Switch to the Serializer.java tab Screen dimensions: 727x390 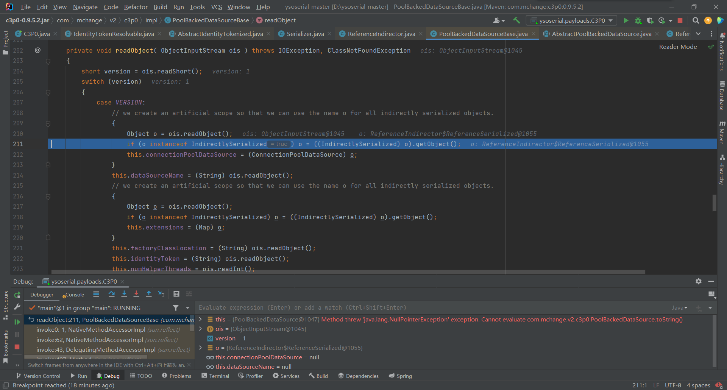[305, 34]
